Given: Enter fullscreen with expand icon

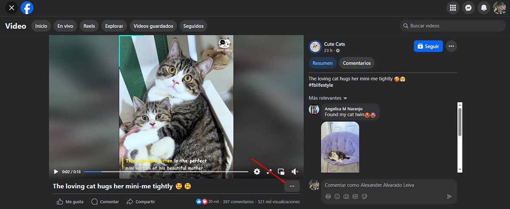Looking at the screenshot, I should (x=269, y=172).
